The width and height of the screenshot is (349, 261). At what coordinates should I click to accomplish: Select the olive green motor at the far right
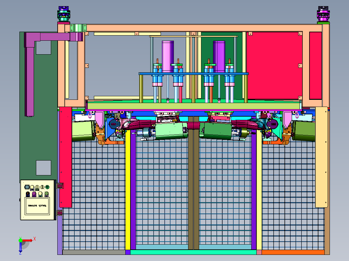[304, 131]
